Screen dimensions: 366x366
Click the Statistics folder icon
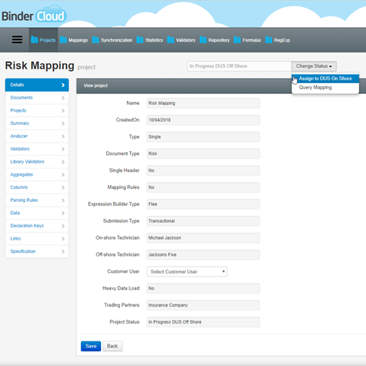[139, 40]
